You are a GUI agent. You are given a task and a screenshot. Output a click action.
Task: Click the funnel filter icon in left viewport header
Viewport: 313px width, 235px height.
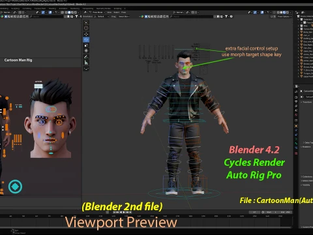76,16
